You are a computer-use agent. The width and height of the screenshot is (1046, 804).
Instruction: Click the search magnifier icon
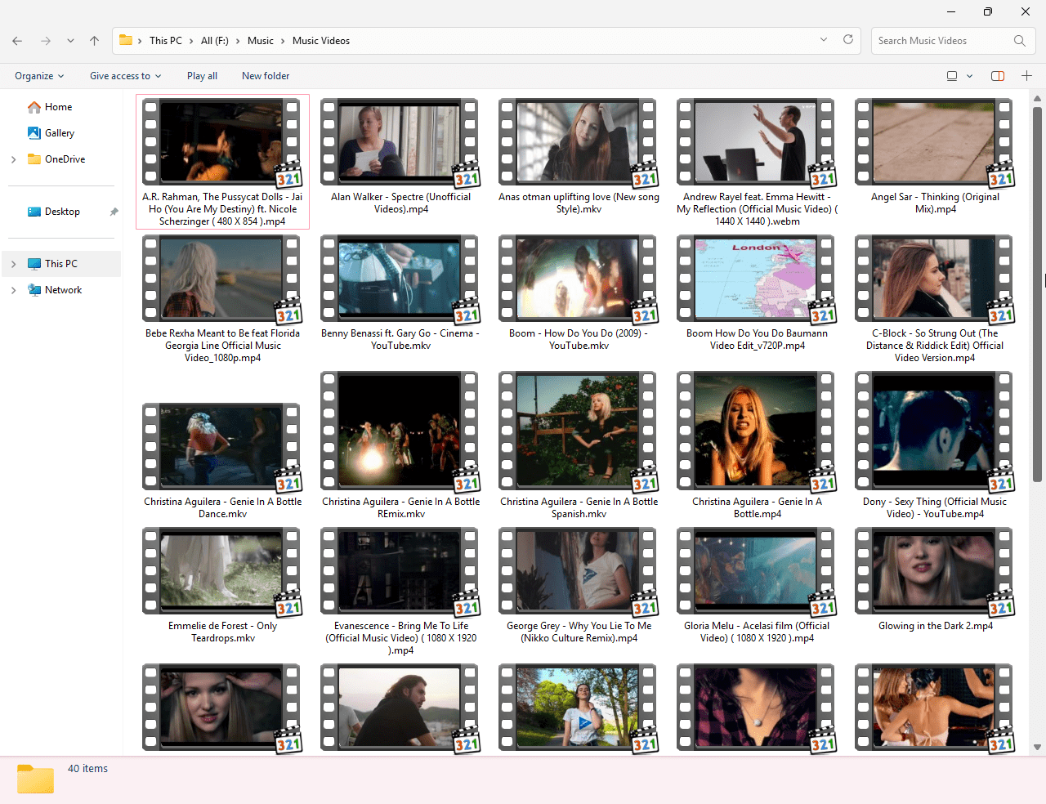coord(1020,41)
